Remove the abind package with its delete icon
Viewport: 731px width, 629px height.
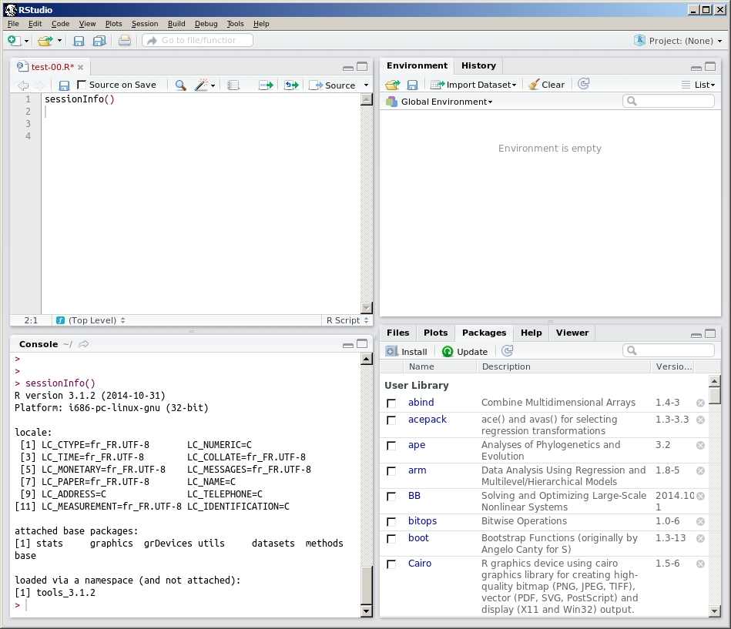tap(700, 403)
